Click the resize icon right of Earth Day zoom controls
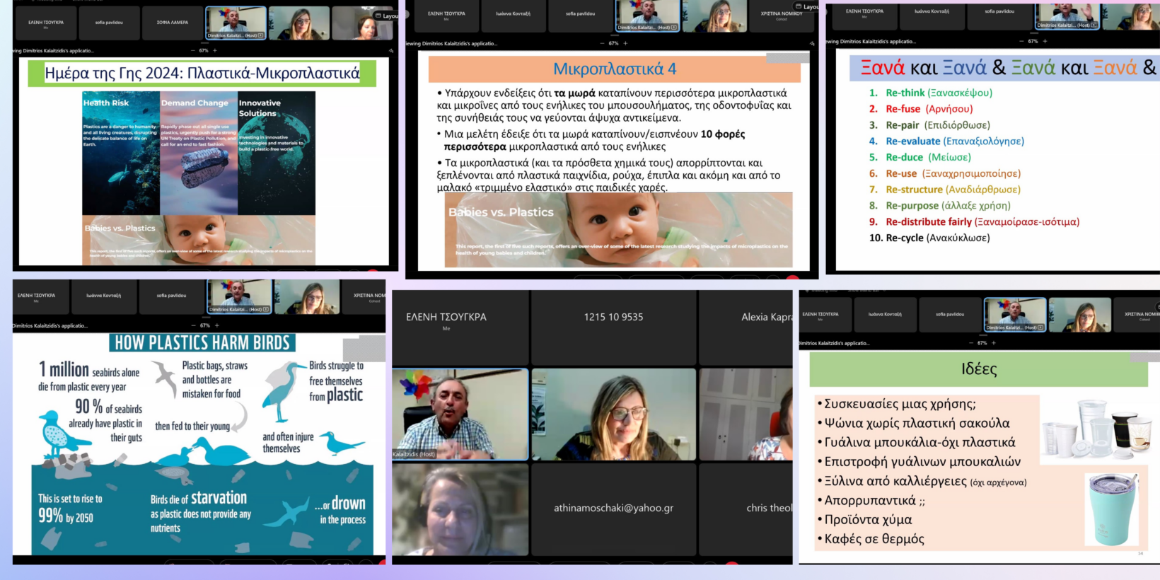 391,51
